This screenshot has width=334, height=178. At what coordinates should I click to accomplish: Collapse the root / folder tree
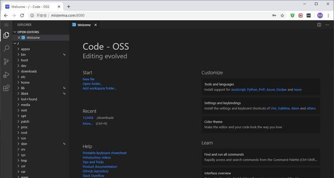tap(15, 43)
